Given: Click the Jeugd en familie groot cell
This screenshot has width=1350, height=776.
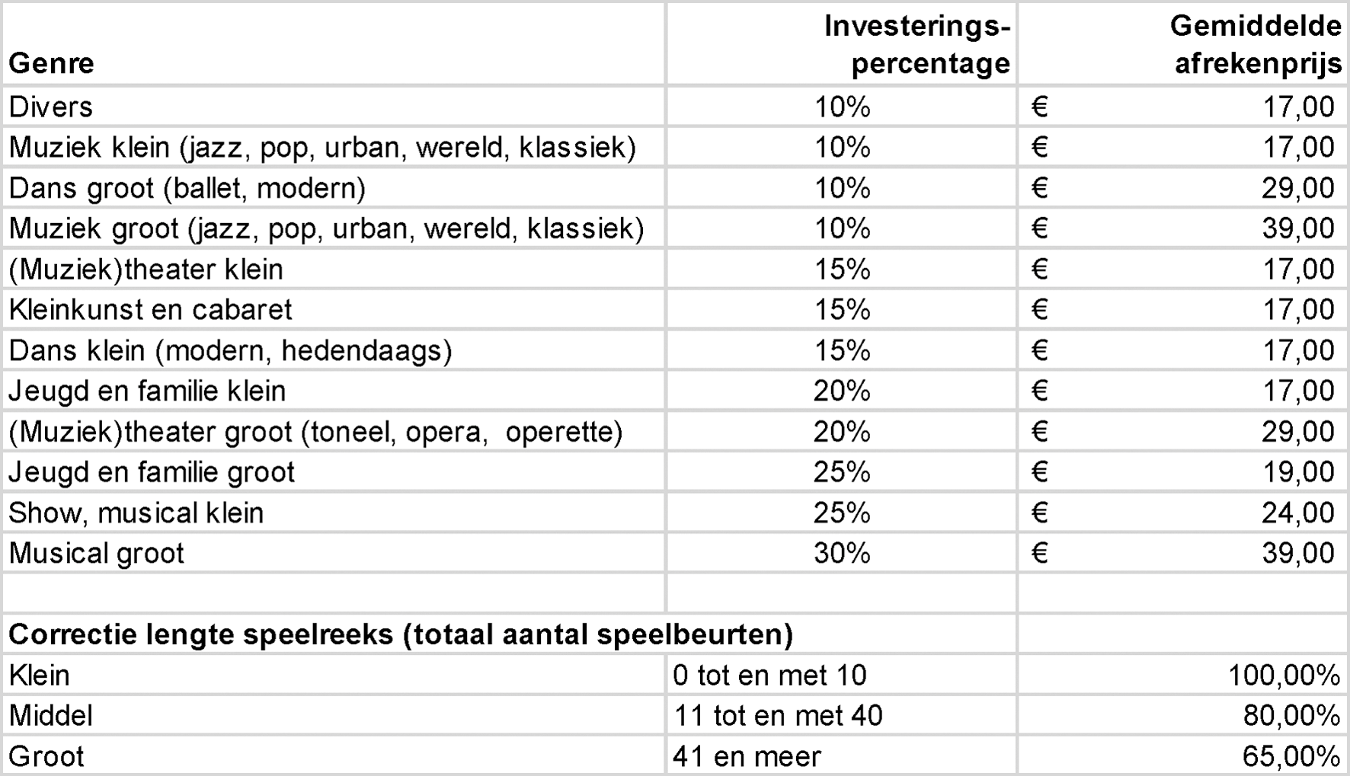Looking at the screenshot, I should (152, 472).
